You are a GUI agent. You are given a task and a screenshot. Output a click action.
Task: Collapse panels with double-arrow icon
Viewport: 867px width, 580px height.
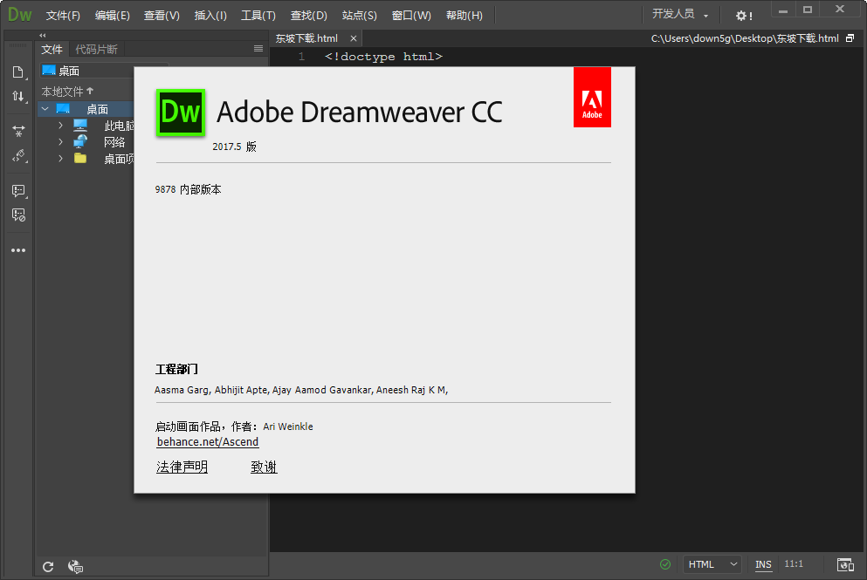pos(43,36)
